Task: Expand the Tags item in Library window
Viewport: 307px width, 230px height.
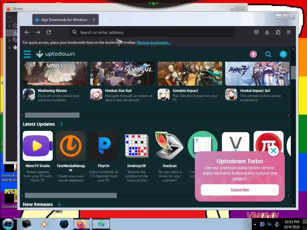Action: coord(9,40)
